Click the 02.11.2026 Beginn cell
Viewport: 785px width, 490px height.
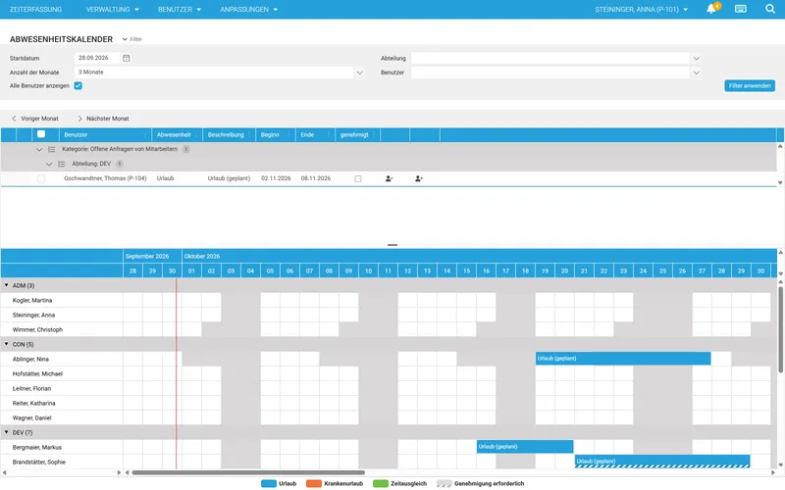click(x=276, y=178)
